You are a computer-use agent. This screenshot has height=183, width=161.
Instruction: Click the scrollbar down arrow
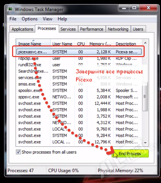click(145, 143)
